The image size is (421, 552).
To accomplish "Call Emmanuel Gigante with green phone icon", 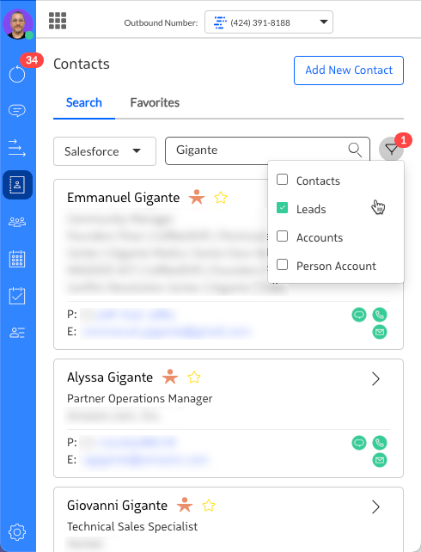I will coord(380,315).
